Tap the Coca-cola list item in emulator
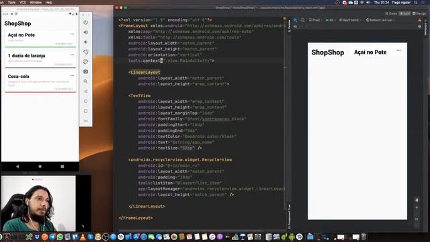 click(x=40, y=81)
